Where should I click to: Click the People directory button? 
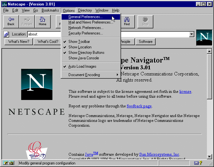(127, 42)
